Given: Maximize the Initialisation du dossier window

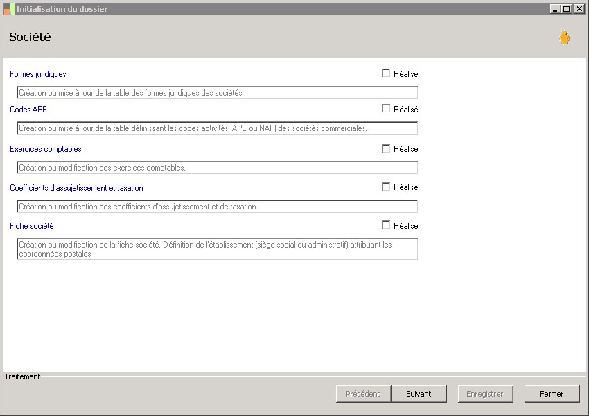Looking at the screenshot, I should click(x=567, y=9).
